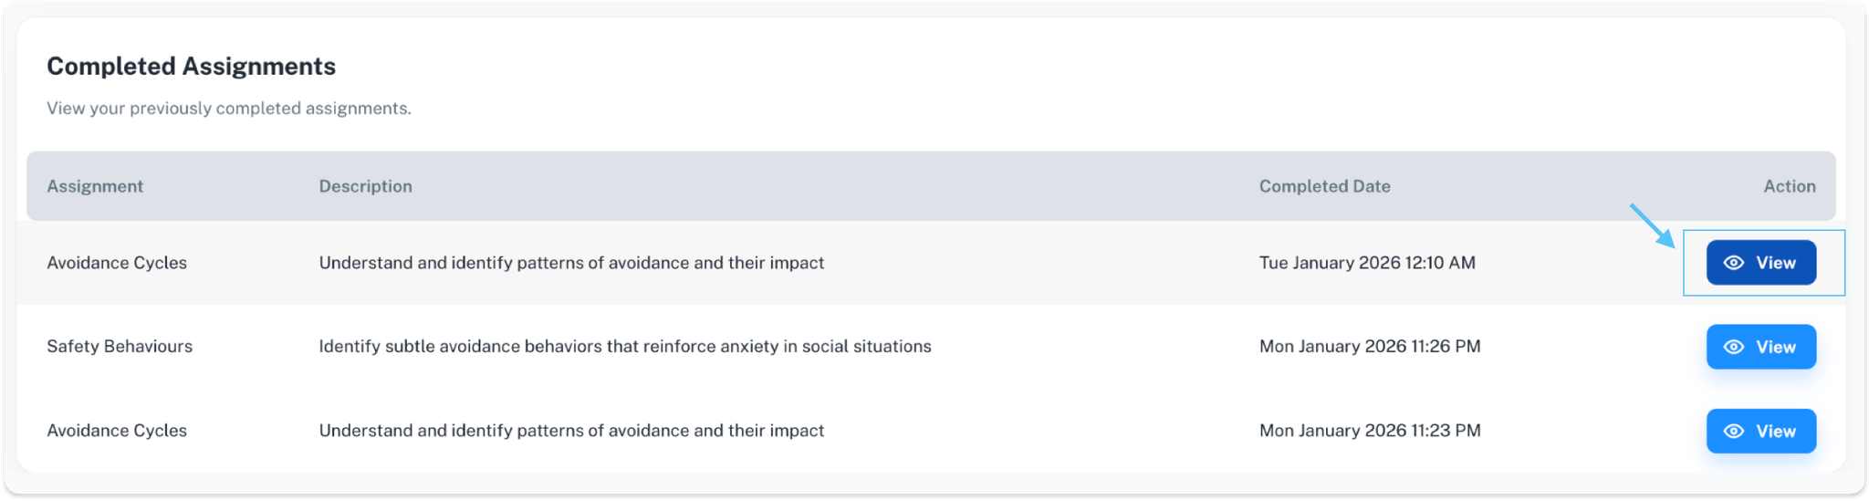Viewport: 1869px width, 501px height.
Task: Click the Safety Behaviours description about subtle avoidance behaviors
Action: tap(624, 347)
